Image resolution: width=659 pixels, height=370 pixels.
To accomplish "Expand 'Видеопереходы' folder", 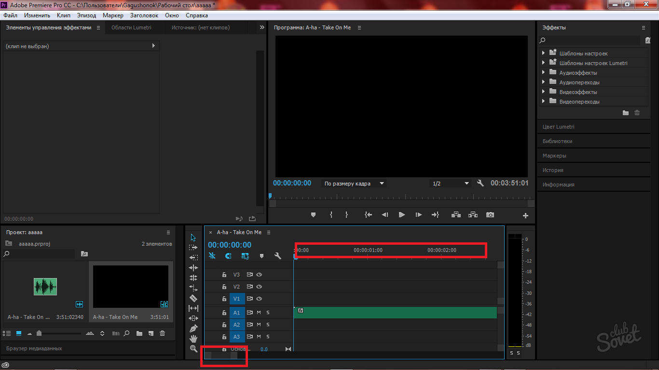I will click(544, 101).
